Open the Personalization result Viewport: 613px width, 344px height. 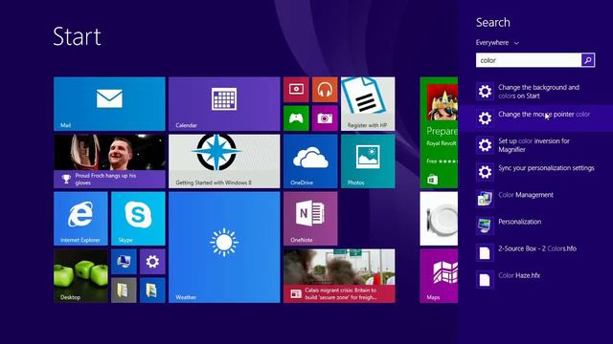point(535,226)
